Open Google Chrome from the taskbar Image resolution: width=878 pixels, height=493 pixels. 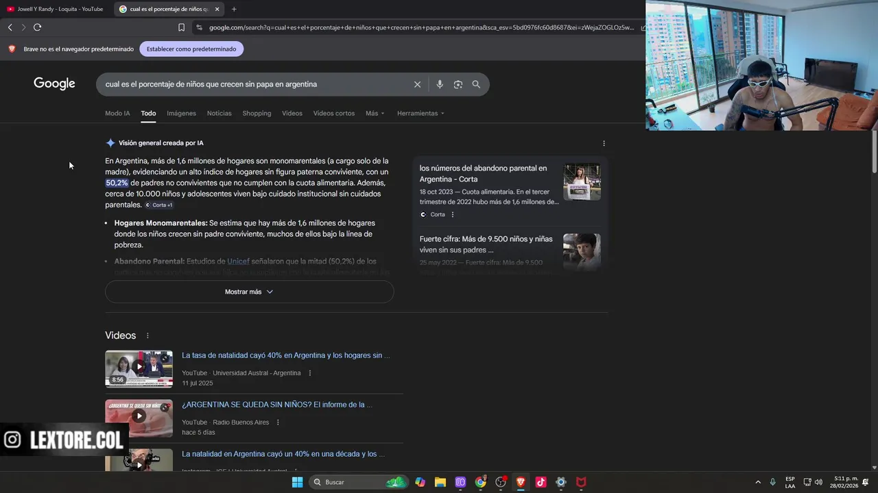click(x=480, y=482)
